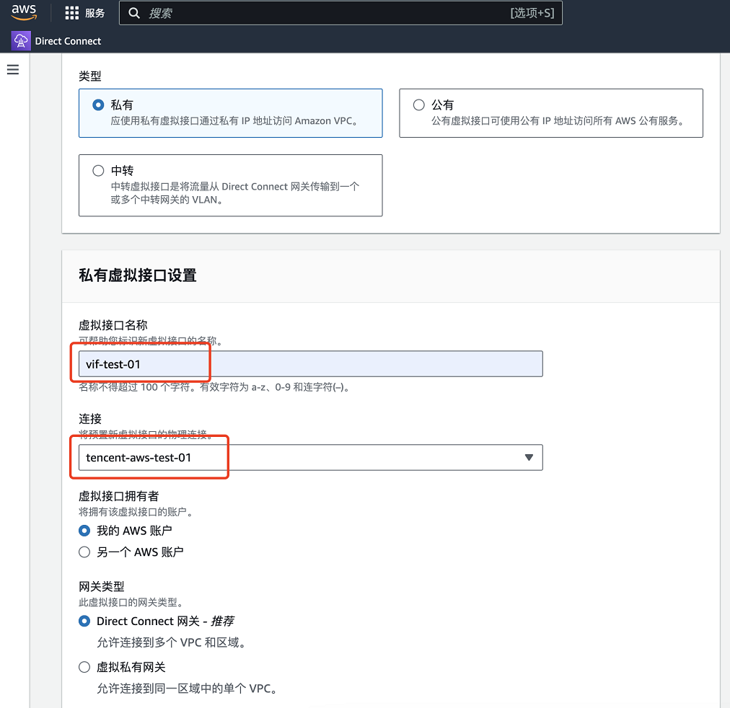Click the 类型 label
730x708 pixels.
click(x=90, y=76)
